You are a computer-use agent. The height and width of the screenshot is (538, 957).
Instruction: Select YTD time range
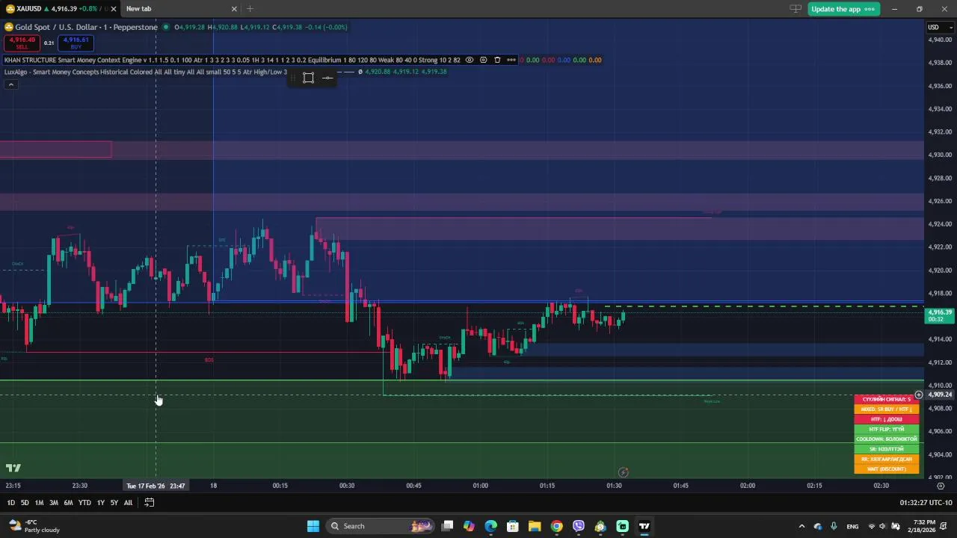click(x=84, y=503)
